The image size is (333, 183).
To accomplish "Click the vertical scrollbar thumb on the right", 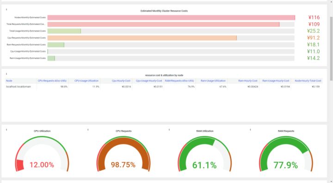I will click(331, 49).
